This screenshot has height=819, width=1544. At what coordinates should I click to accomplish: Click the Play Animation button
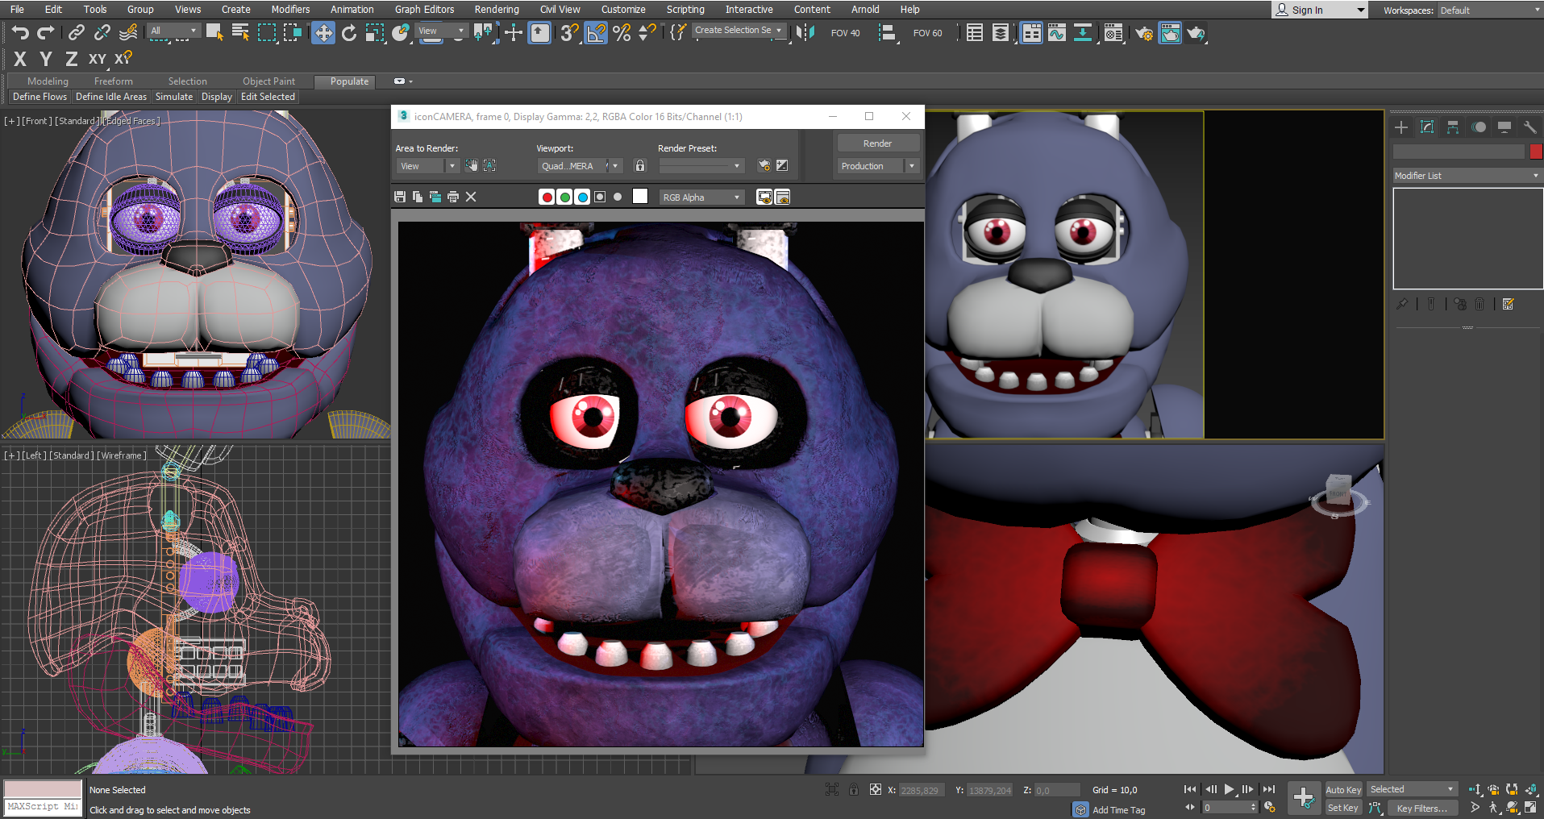(x=1230, y=790)
